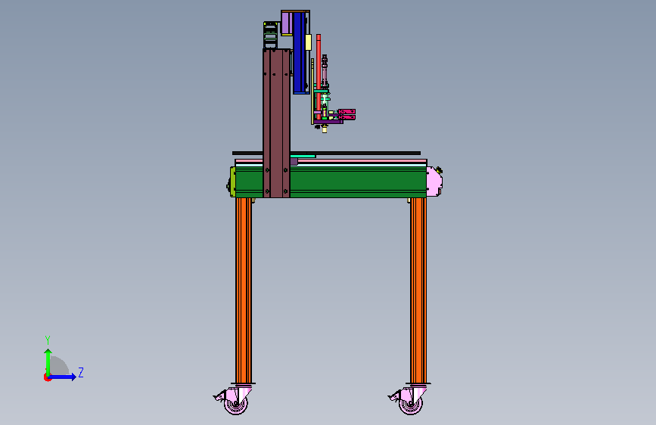Click the "Z" axis label
656x425 pixels.
click(x=81, y=372)
